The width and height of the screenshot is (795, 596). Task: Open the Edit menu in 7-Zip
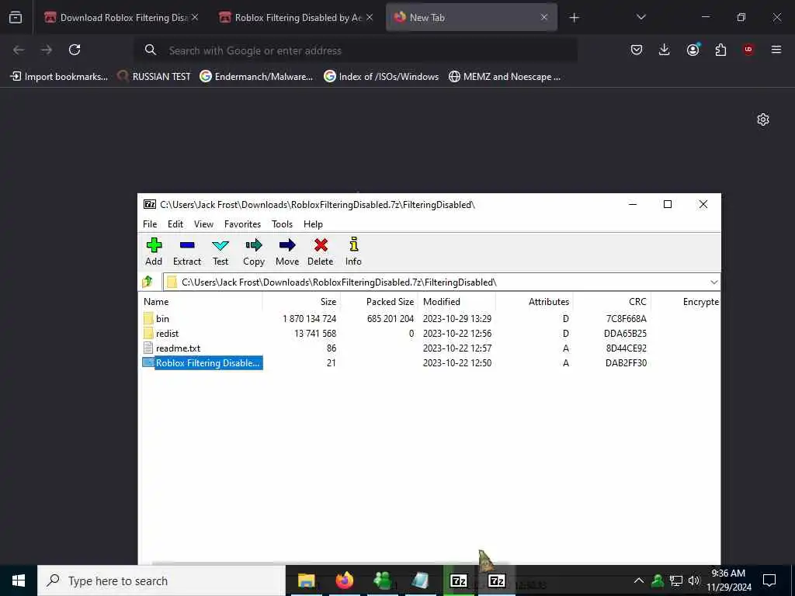175,224
